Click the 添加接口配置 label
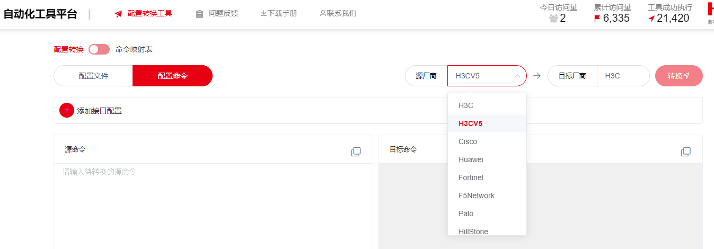This screenshot has height=249, width=714. (99, 111)
